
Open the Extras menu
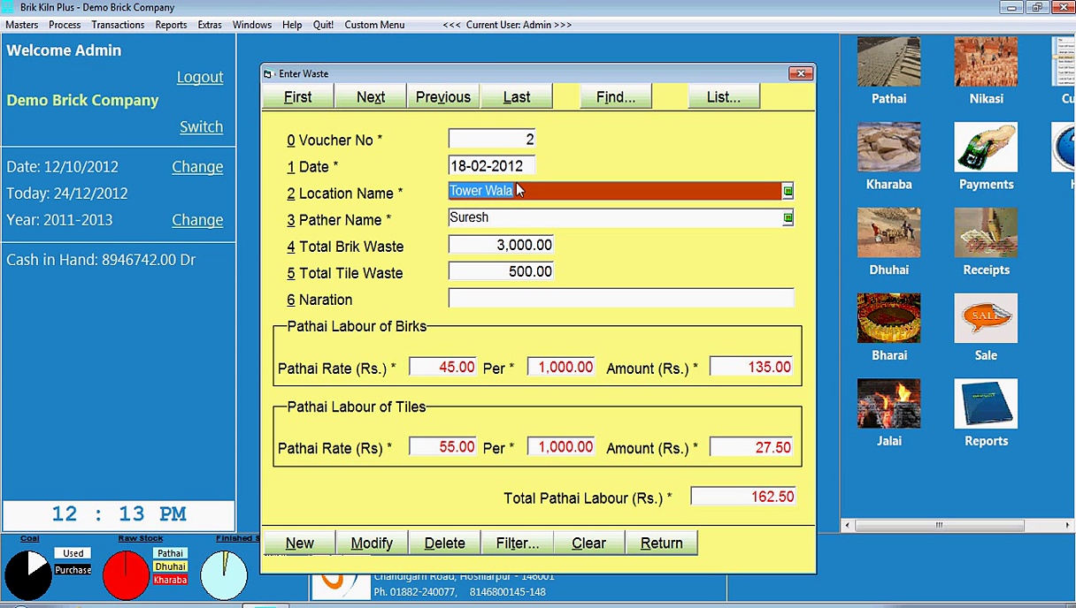(x=210, y=25)
